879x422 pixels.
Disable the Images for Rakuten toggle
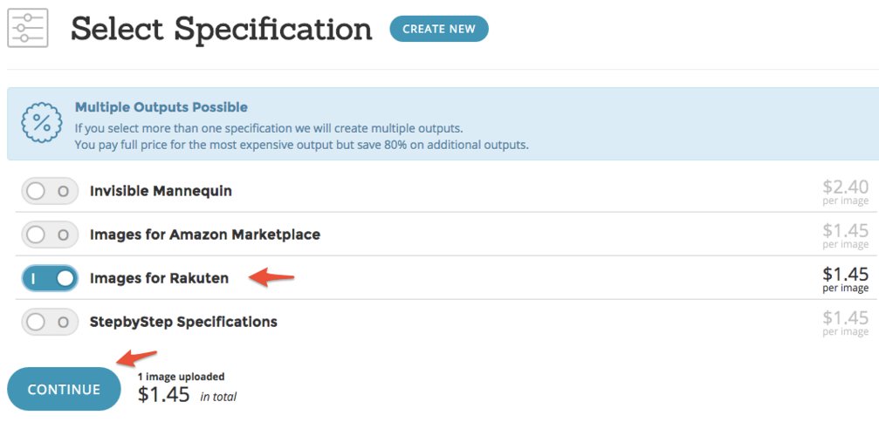[50, 278]
